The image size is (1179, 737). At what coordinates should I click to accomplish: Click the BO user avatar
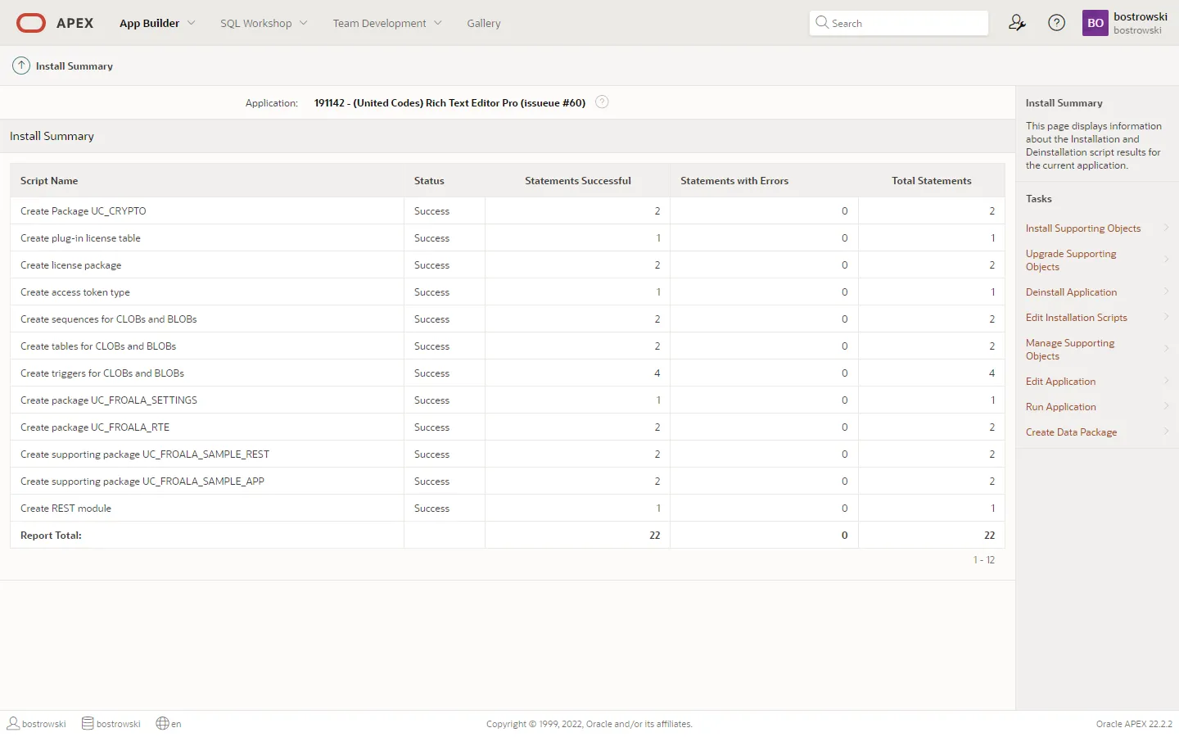click(x=1095, y=23)
